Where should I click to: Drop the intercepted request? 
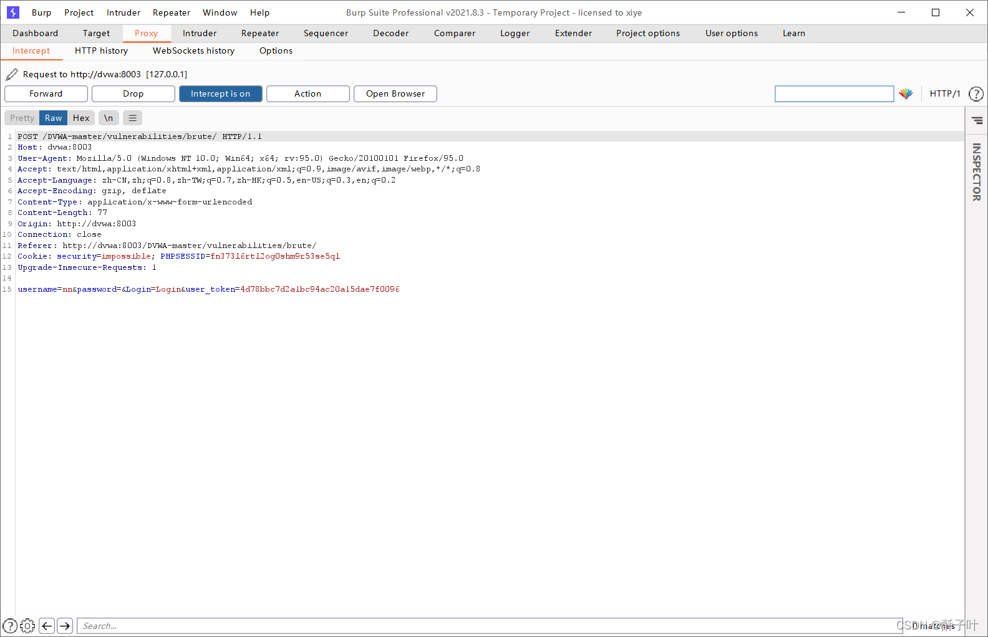(x=133, y=93)
